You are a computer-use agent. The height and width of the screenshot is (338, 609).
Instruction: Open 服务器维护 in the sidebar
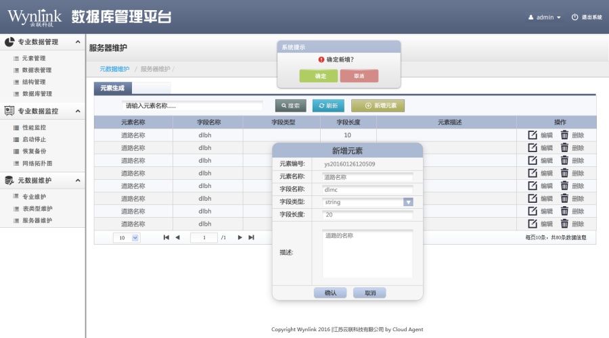37,220
